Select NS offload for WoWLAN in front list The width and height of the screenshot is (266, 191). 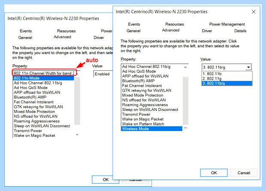152,100
